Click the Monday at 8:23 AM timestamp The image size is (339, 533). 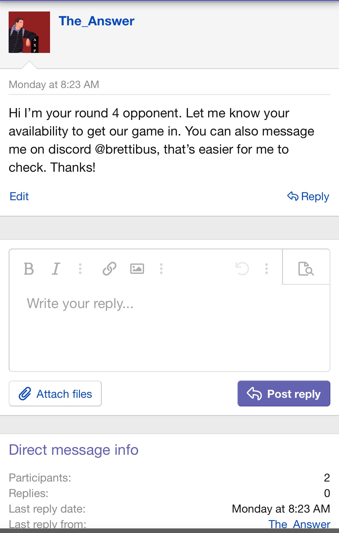(54, 85)
